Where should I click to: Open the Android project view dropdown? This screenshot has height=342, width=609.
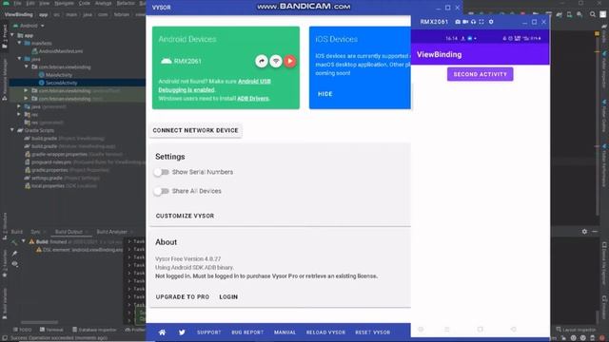[29, 26]
